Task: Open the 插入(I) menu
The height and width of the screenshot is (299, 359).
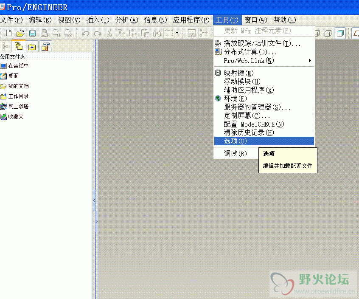Action: tap(98, 20)
